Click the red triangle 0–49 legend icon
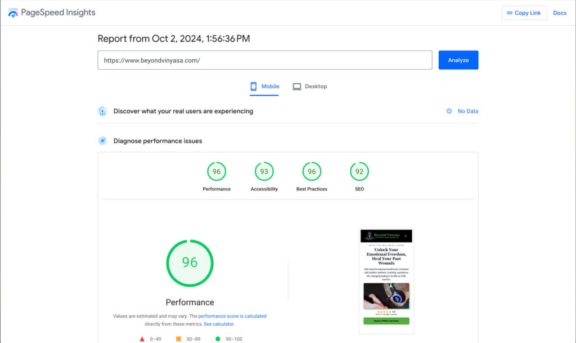 (x=142, y=339)
